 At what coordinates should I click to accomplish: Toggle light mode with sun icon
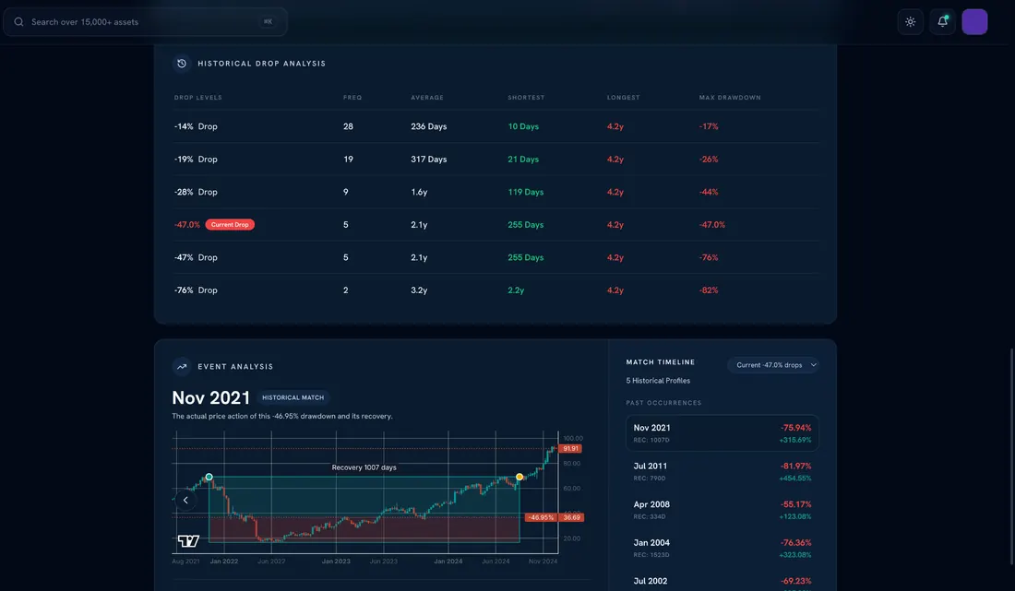pos(910,22)
